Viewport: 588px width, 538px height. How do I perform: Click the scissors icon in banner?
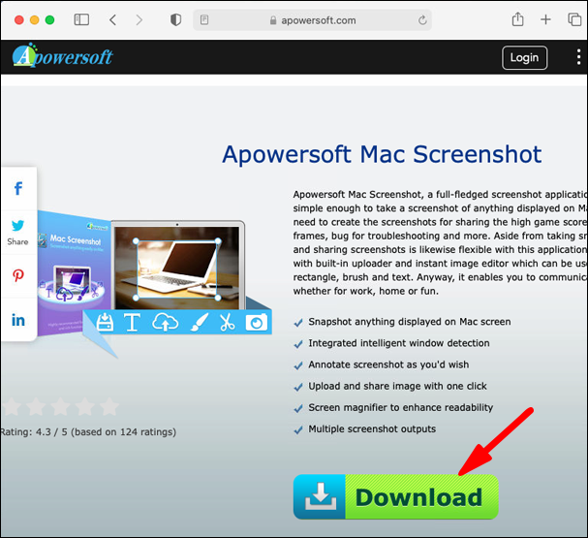[227, 322]
